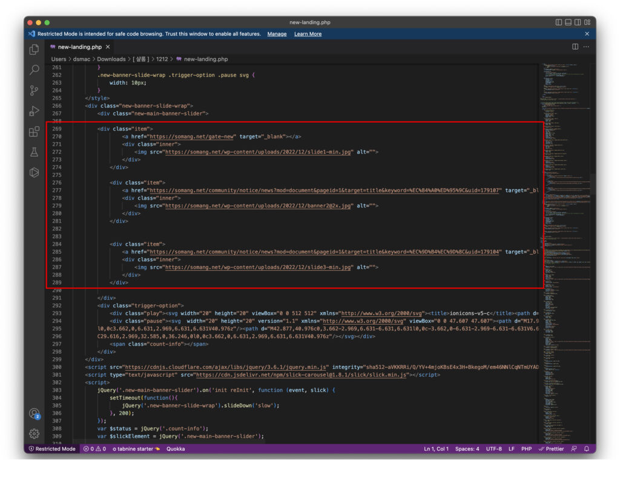Viewport: 620px width, 485px height.
Task: Open the Extensions view
Action: pyautogui.click(x=35, y=131)
